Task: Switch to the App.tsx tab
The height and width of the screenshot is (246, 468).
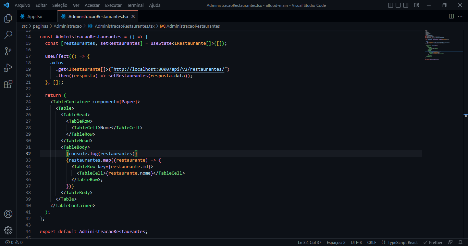Action: pyautogui.click(x=35, y=16)
